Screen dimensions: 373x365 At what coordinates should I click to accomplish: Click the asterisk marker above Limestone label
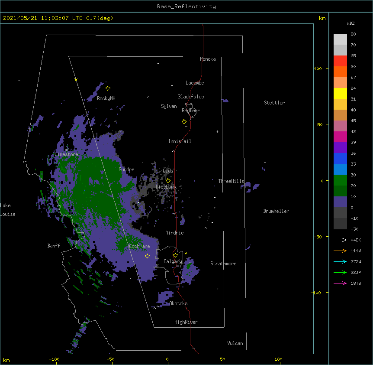(66, 150)
